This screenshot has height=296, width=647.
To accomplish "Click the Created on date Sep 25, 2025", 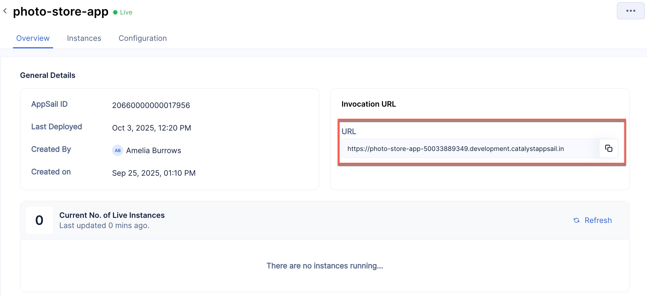I will [154, 173].
